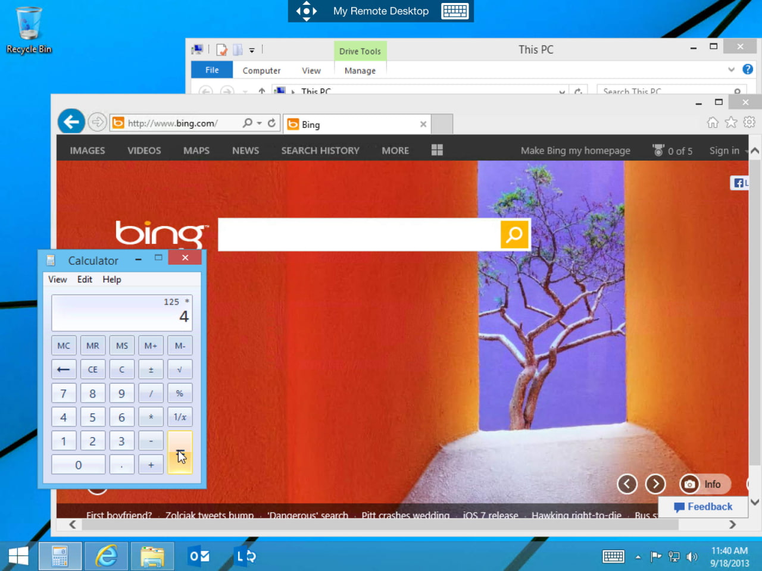
Task: Open IE favorites star icon
Action: (731, 123)
